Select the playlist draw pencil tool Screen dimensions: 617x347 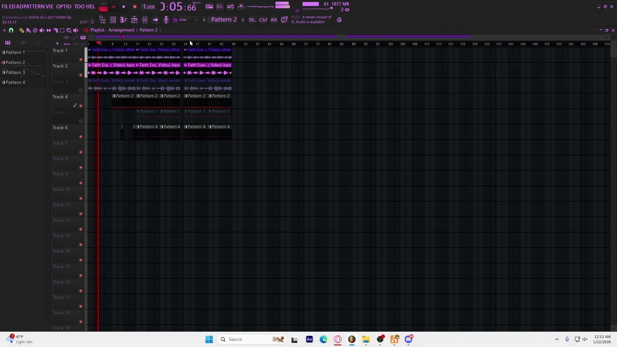[21, 30]
